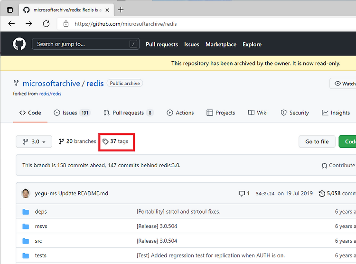
Task: Click the Go to file button
Action: [x=317, y=141]
